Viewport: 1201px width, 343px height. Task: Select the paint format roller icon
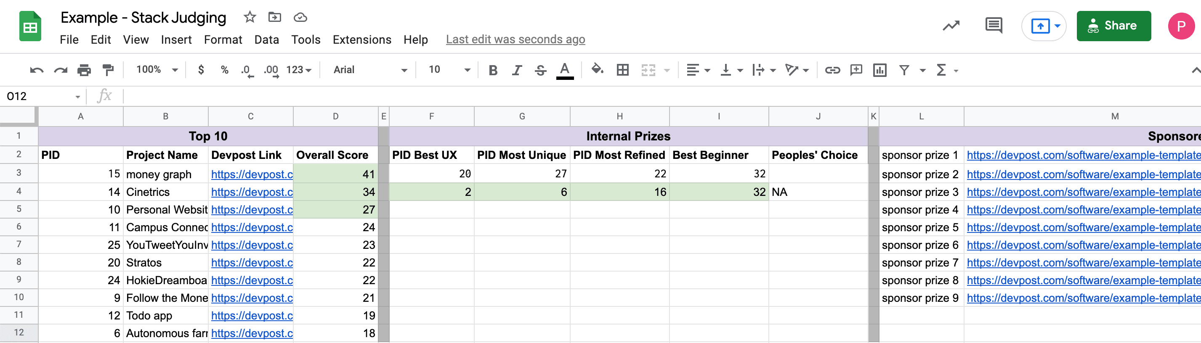[x=108, y=70]
